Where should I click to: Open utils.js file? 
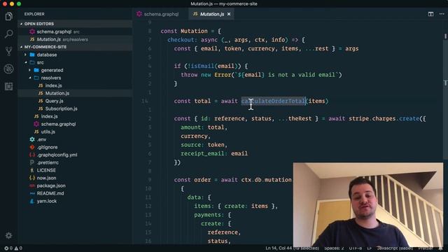[48, 132]
